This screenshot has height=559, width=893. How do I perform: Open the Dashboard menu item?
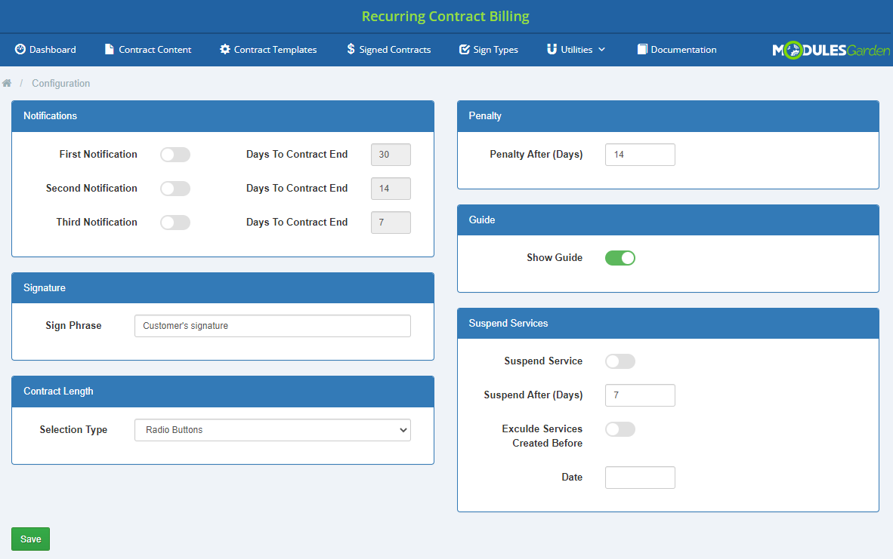pyautogui.click(x=45, y=50)
